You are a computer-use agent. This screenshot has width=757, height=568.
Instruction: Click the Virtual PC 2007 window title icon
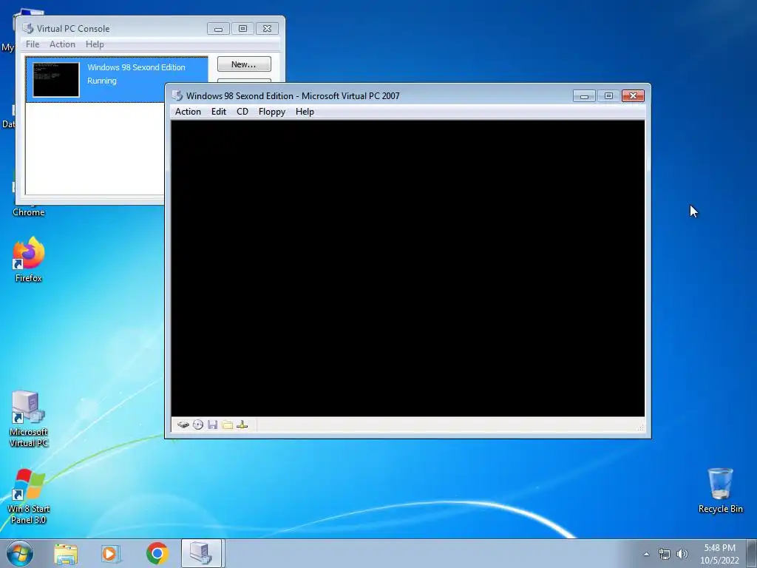pos(177,95)
